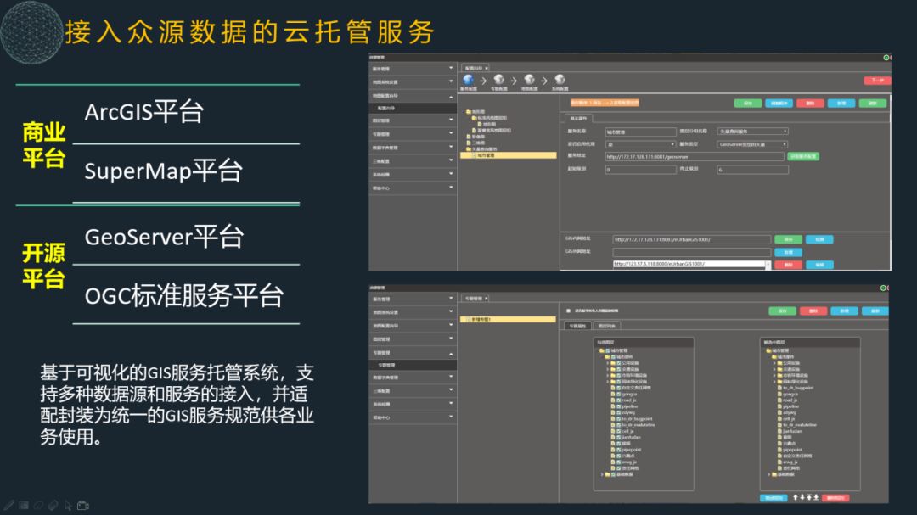The image size is (917, 515).
Task: Toggle the gongce checkbox in 待选图层
Action: coord(619,394)
